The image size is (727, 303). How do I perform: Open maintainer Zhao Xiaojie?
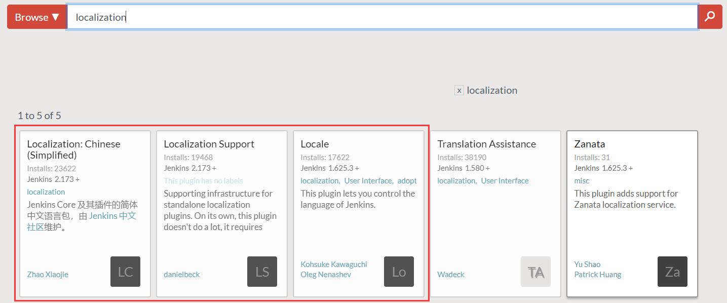[48, 275]
